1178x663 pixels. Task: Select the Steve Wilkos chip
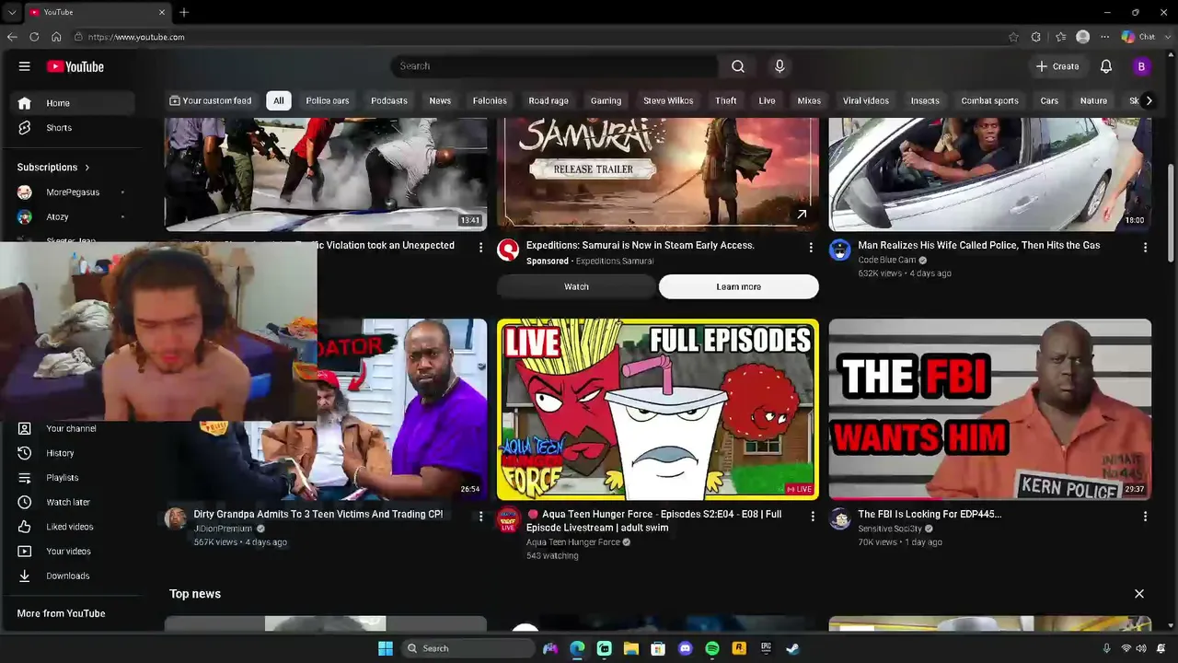pos(668,100)
